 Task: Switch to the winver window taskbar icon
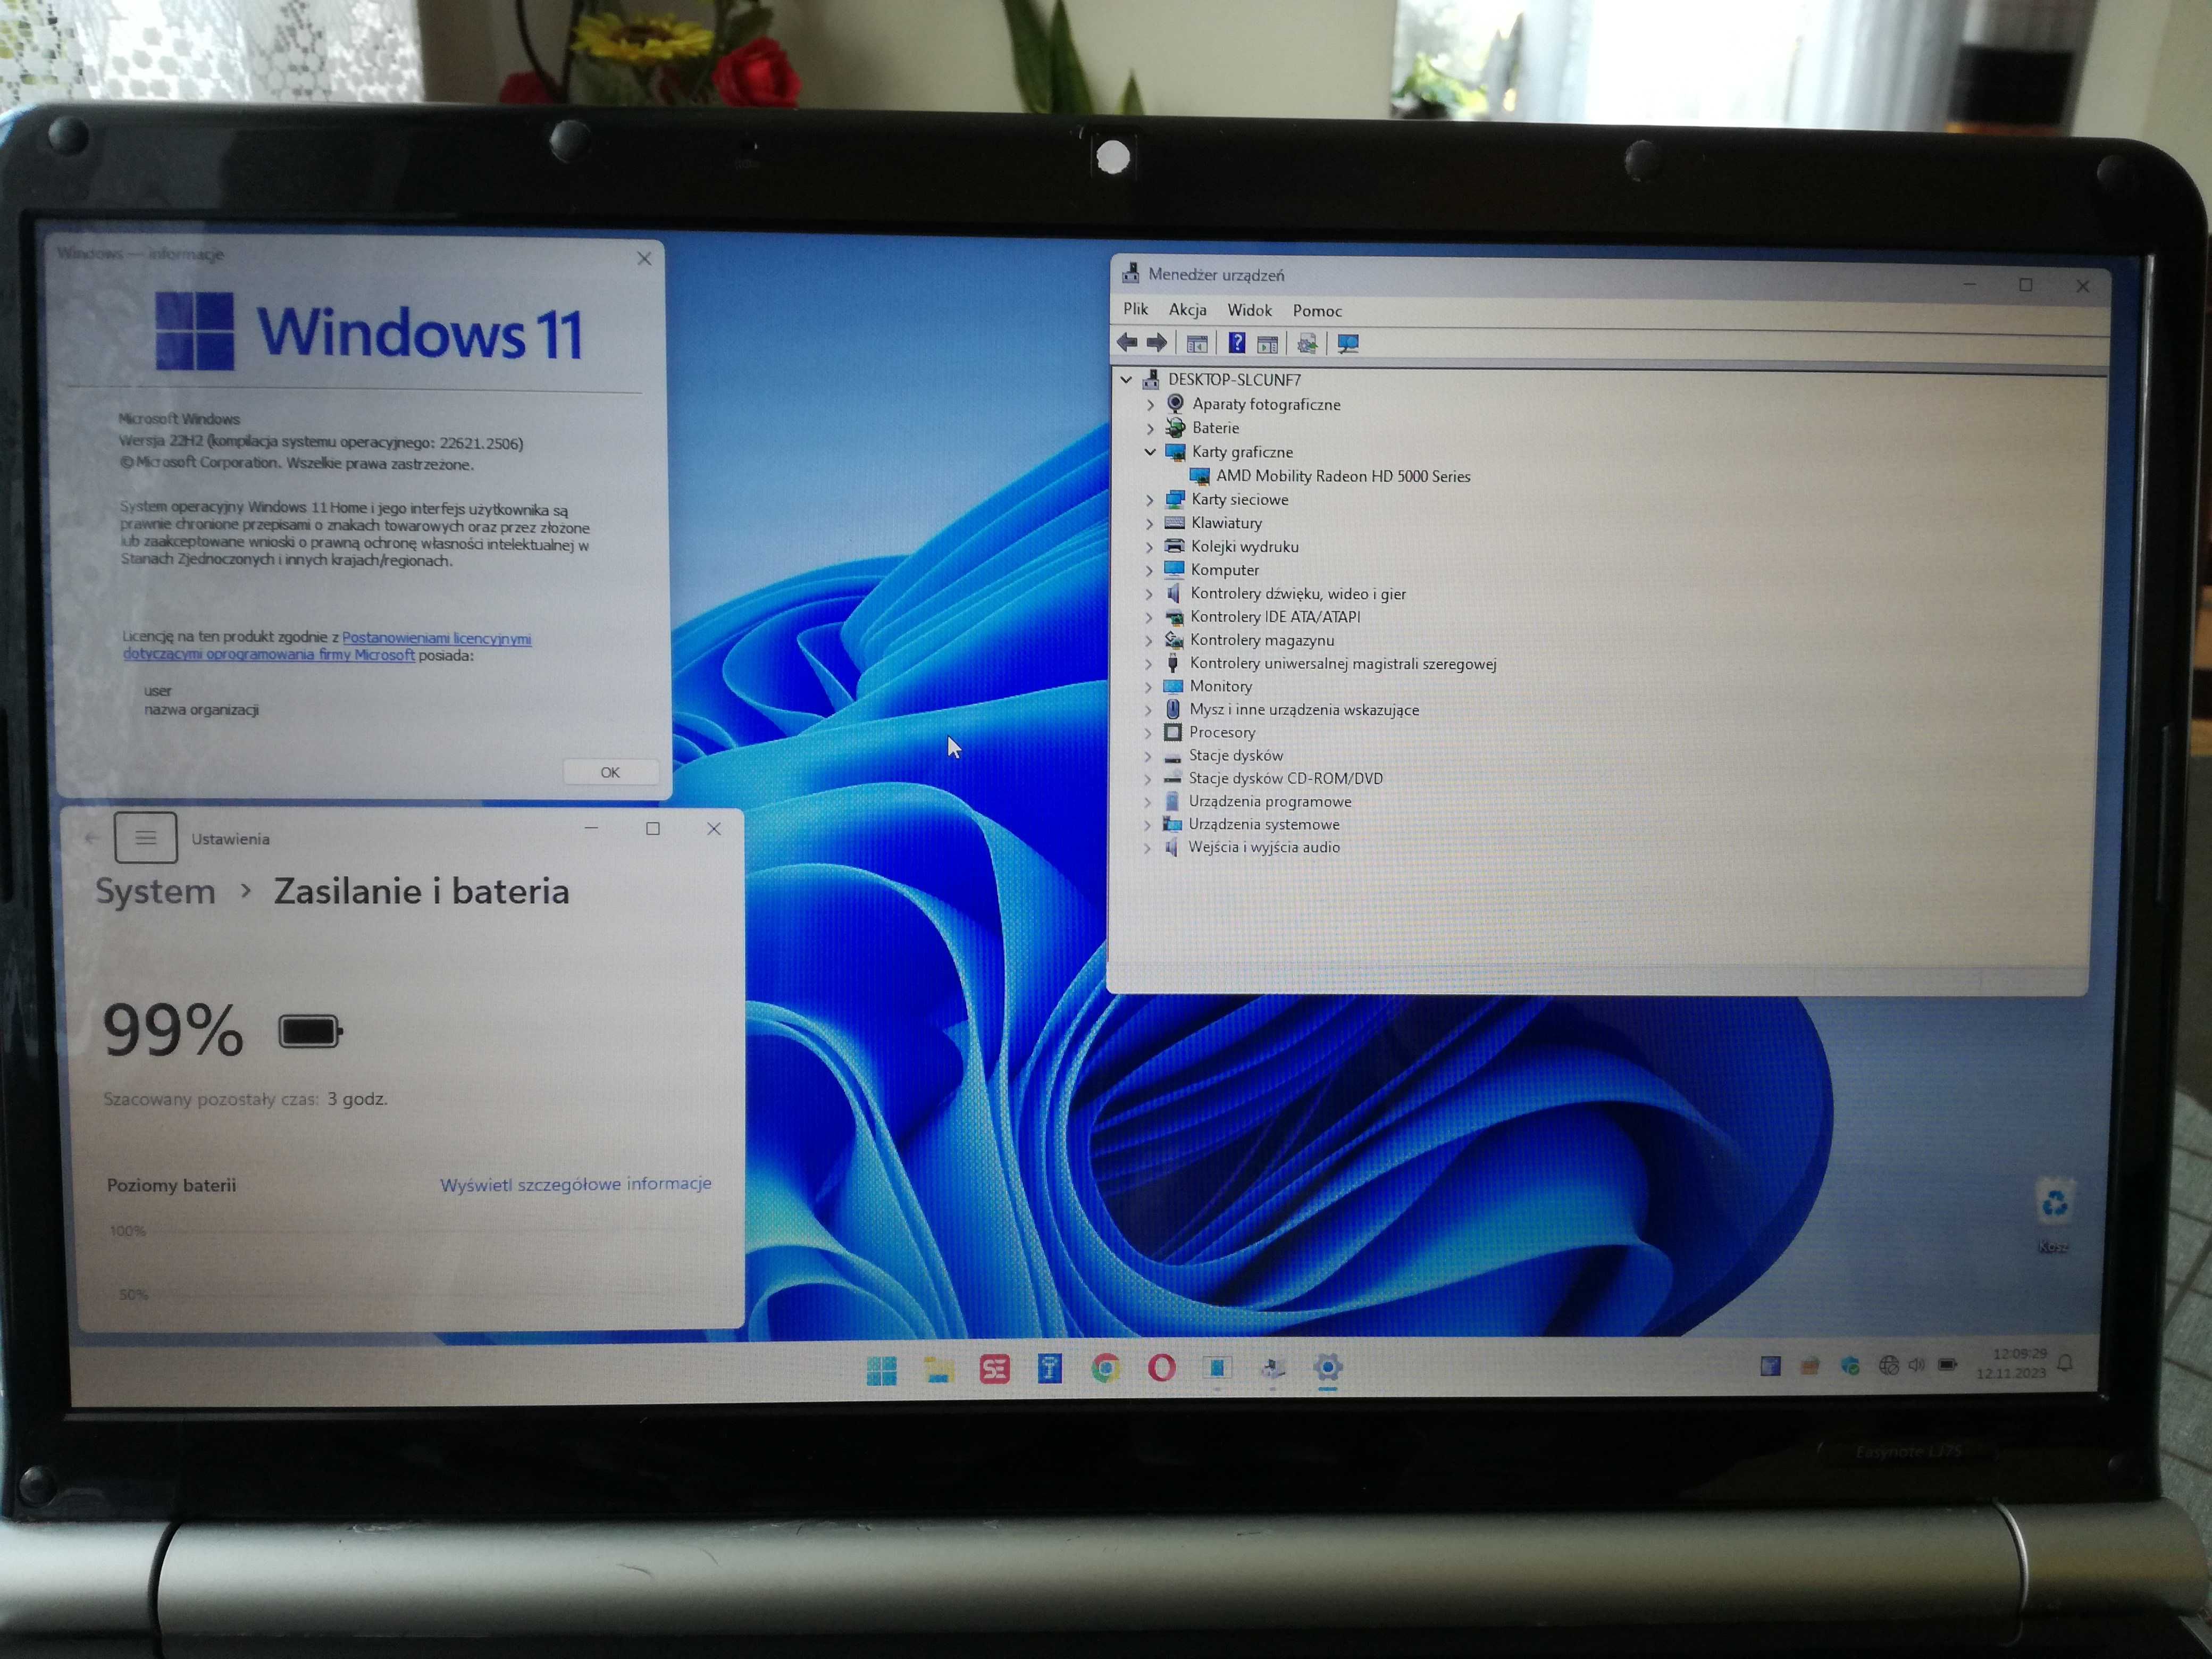point(1217,1367)
